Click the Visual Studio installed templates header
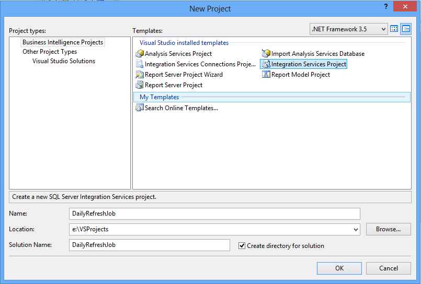 click(x=184, y=43)
